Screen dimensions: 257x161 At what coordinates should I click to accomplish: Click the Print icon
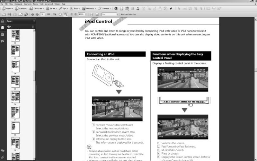pyautogui.click(x=9, y=14)
